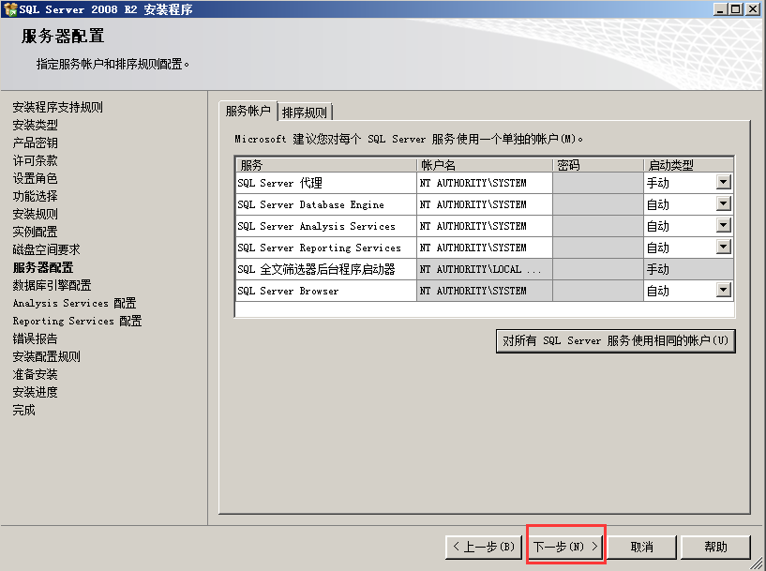Image resolution: width=766 pixels, height=571 pixels.
Task: Click account name for SQL Server Reporting Services
Action: pyautogui.click(x=485, y=248)
